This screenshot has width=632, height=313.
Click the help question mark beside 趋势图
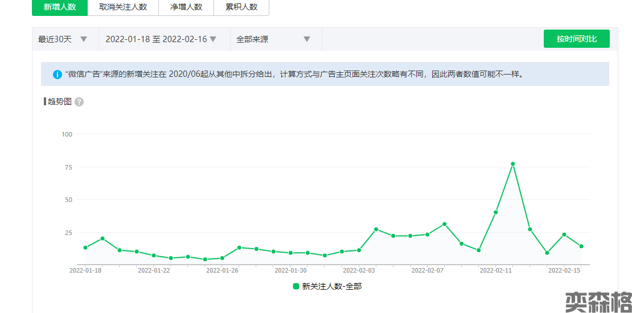pyautogui.click(x=79, y=102)
